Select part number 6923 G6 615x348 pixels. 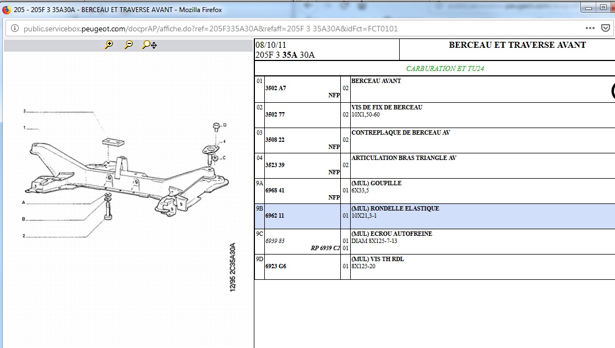pos(276,266)
